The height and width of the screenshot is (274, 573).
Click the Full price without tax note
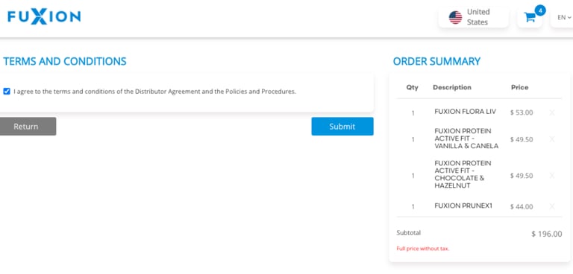click(423, 249)
